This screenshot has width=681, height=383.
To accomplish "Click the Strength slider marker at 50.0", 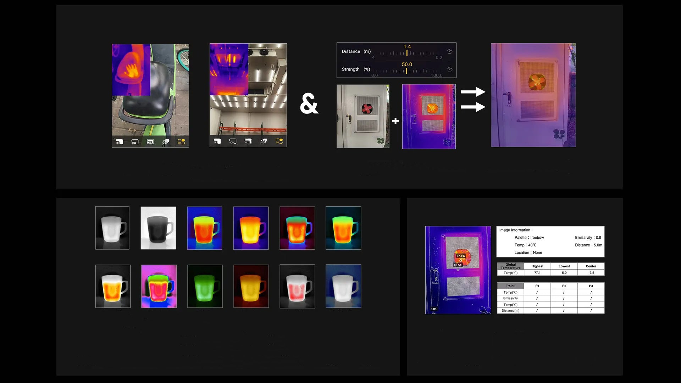I will [x=406, y=71].
